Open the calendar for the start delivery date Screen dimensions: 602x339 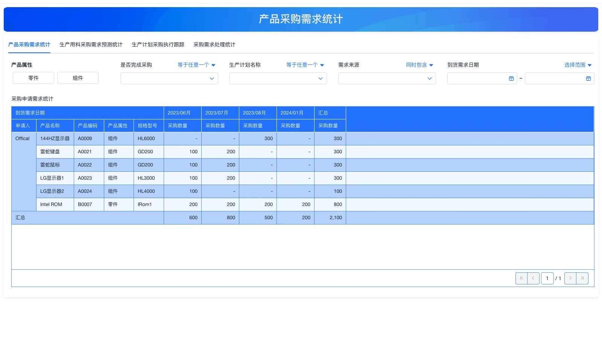[511, 78]
